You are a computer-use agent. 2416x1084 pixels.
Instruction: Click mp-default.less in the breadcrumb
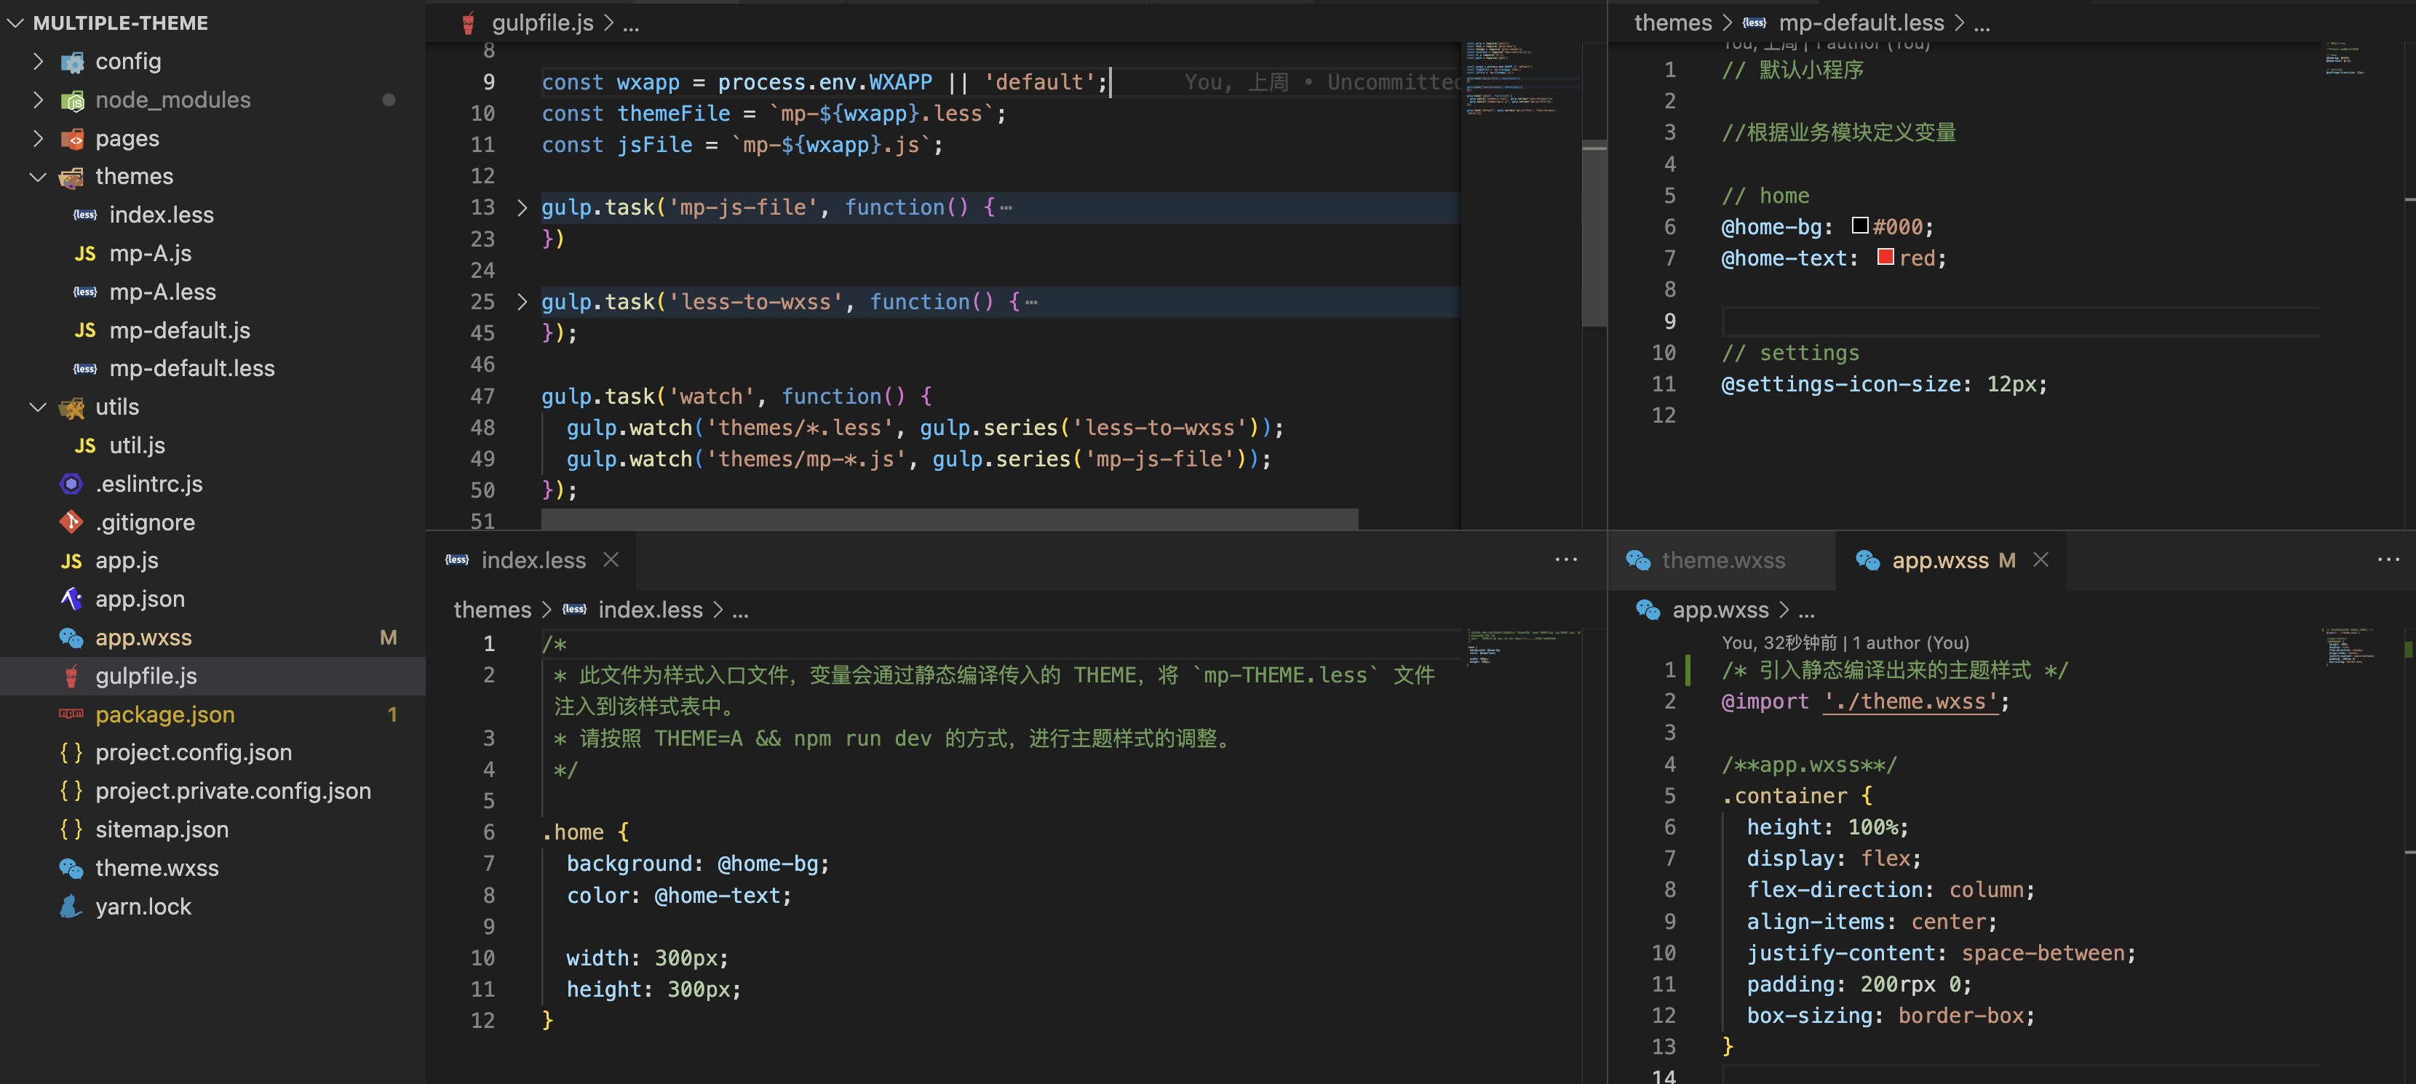[x=1861, y=23]
